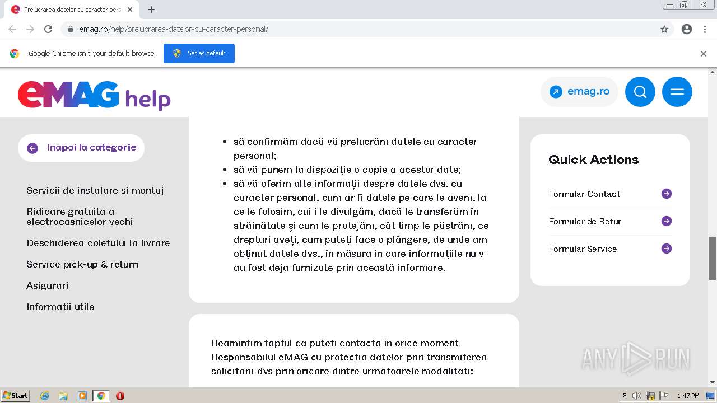Viewport: 717px width, 403px height.
Task: Go to the emag.ro link button
Action: pos(579,92)
